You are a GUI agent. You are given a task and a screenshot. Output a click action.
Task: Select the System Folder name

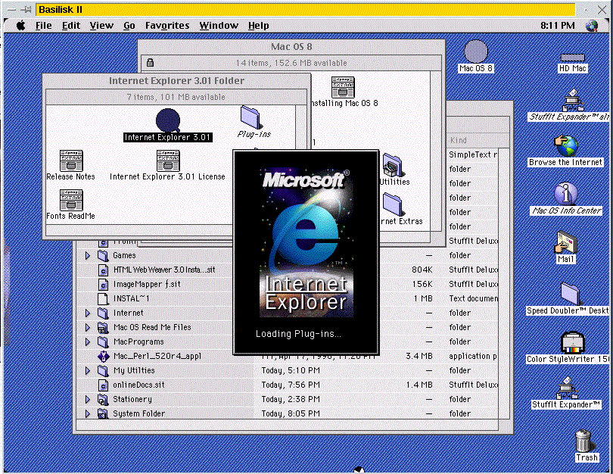click(x=138, y=413)
